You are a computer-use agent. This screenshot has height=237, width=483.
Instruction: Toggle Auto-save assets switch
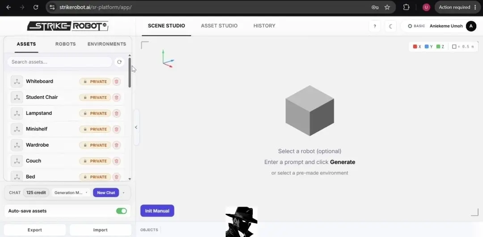(121, 211)
